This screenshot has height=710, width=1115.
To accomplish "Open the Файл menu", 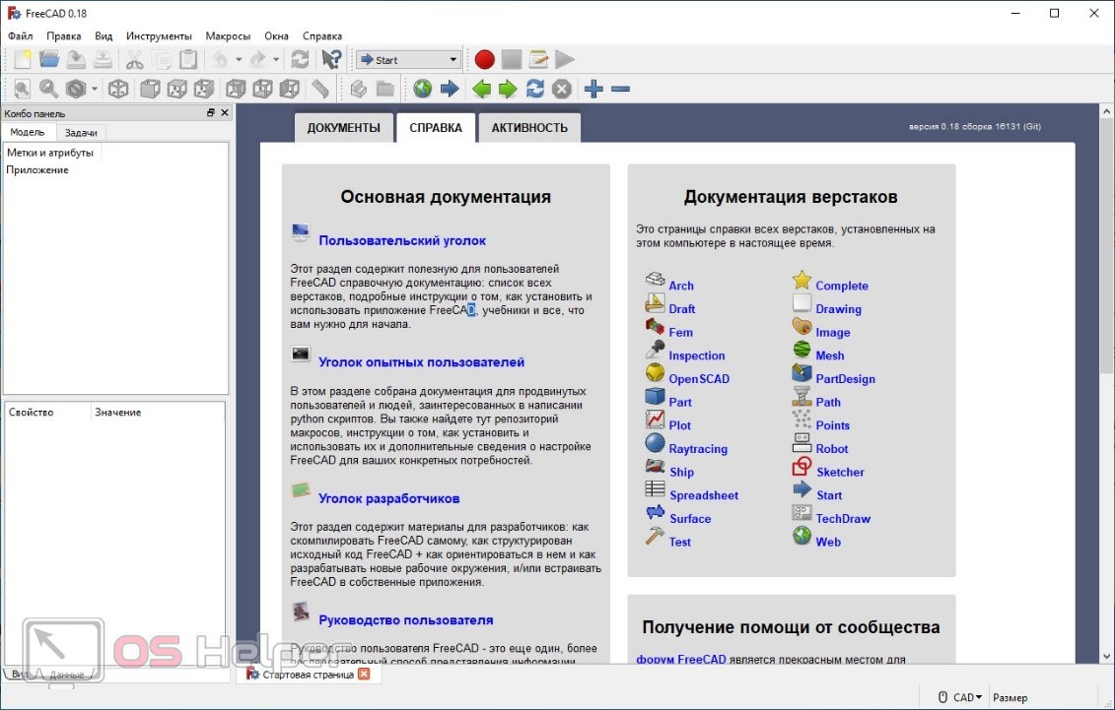I will 20,35.
